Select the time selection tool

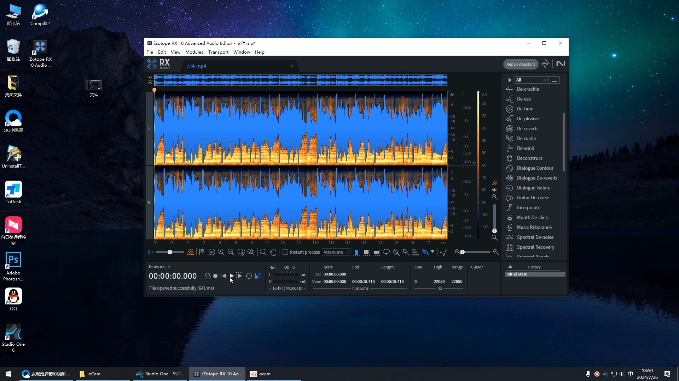tap(356, 252)
